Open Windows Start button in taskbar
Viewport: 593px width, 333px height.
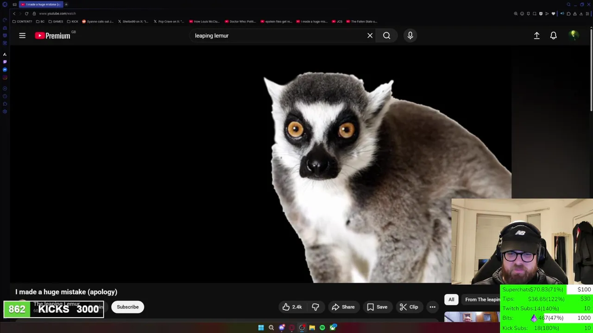click(x=261, y=328)
